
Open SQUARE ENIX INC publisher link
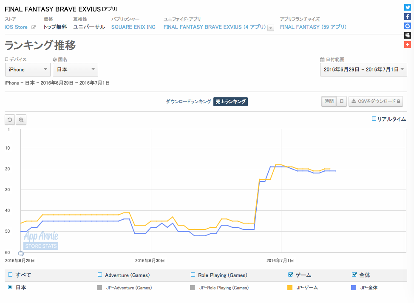point(133,27)
